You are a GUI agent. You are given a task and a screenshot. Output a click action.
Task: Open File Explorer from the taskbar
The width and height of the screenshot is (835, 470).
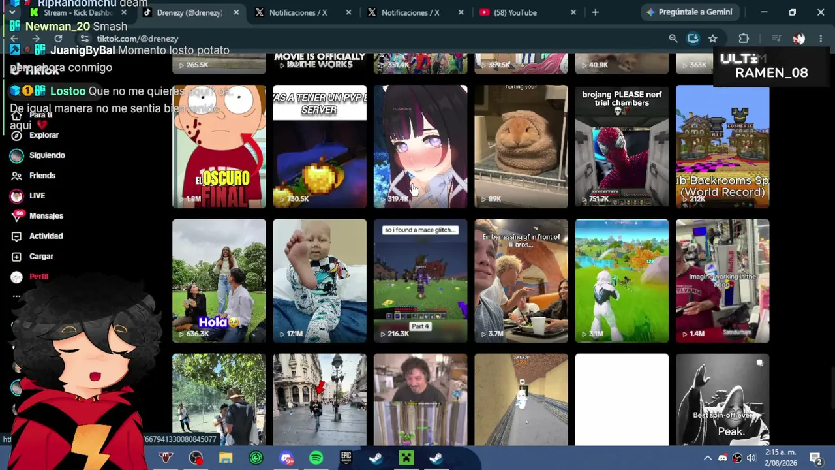(x=226, y=458)
